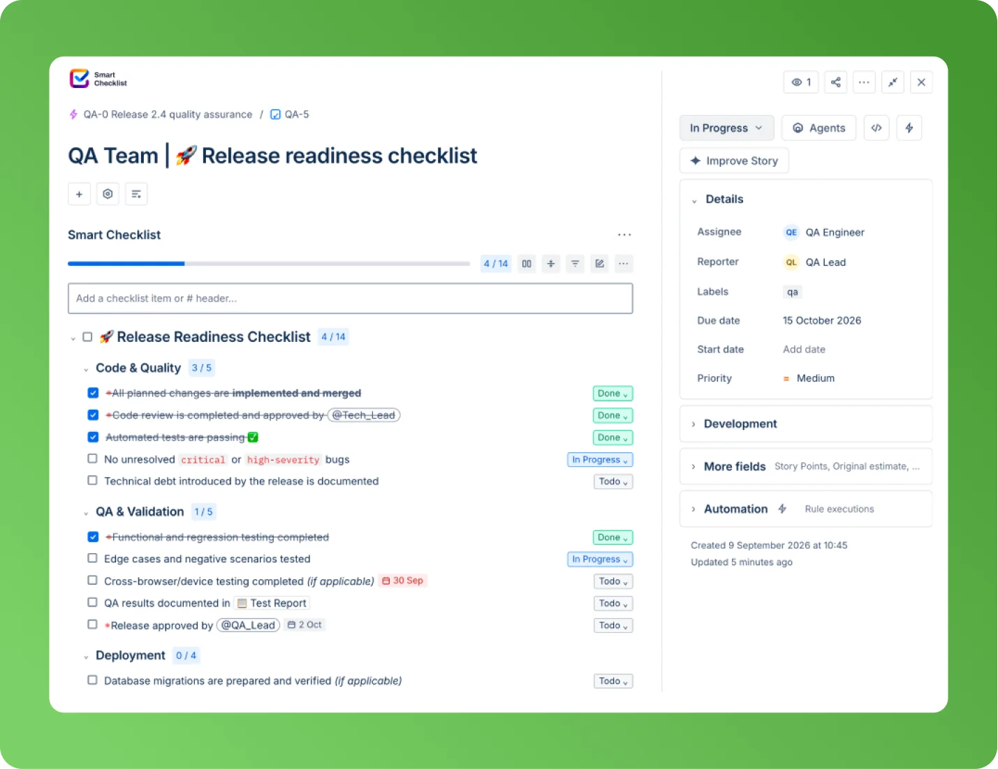Open the Todo status dropdown for Technical debt item
Viewport: 998px width, 769px height.
(x=613, y=481)
